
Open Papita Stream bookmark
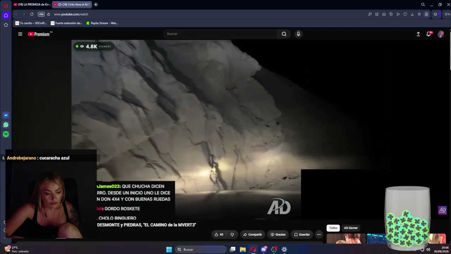[x=102, y=23]
